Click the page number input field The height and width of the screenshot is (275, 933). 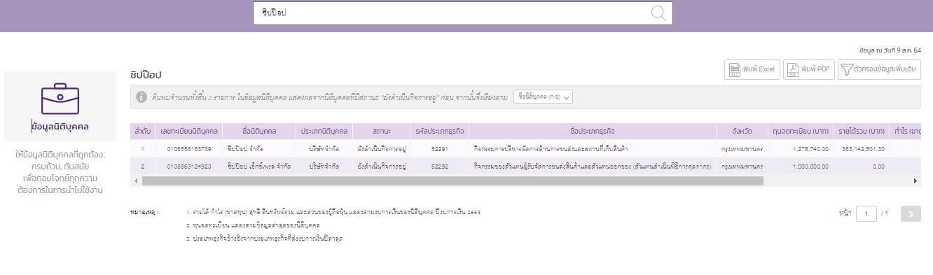[x=866, y=213]
